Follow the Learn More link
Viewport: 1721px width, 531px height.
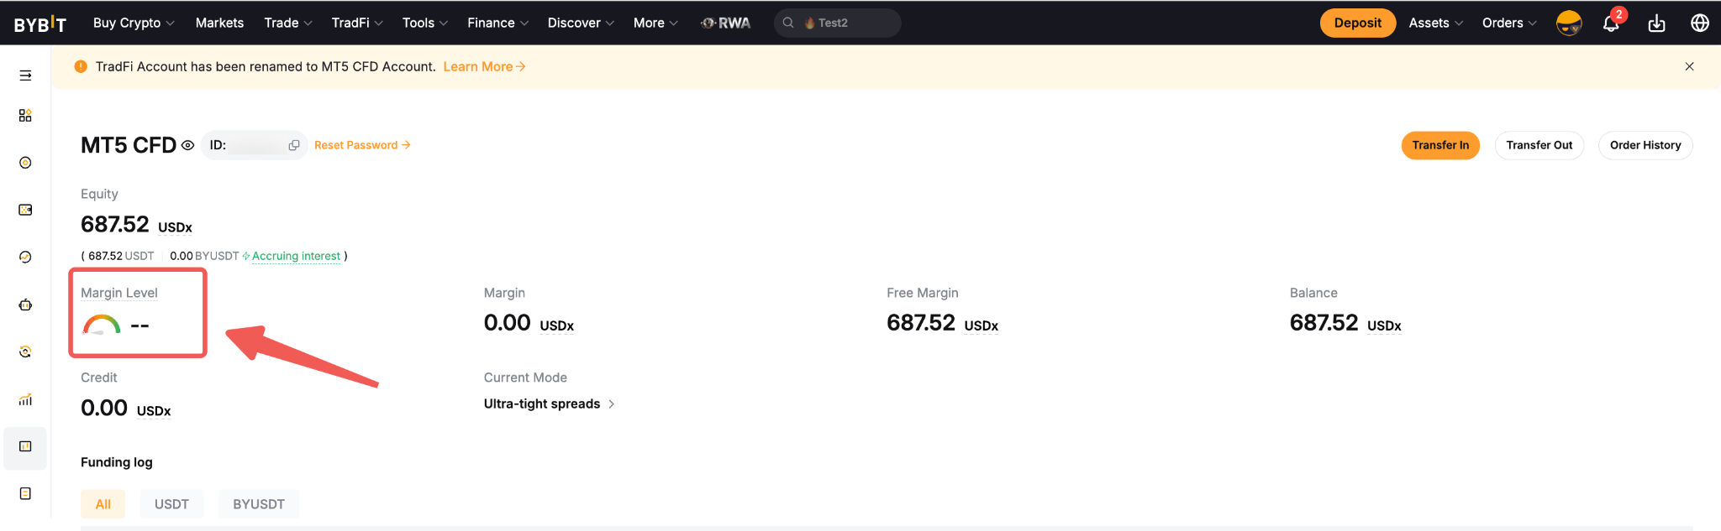coord(484,66)
